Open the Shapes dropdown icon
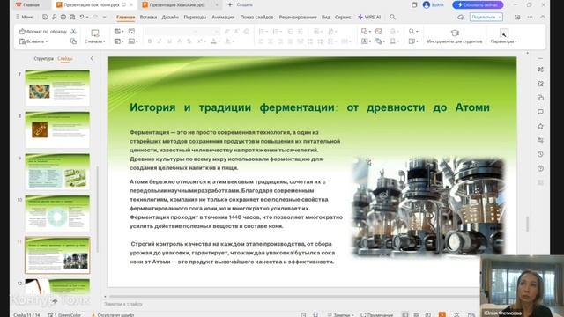 pyautogui.click(x=366, y=32)
